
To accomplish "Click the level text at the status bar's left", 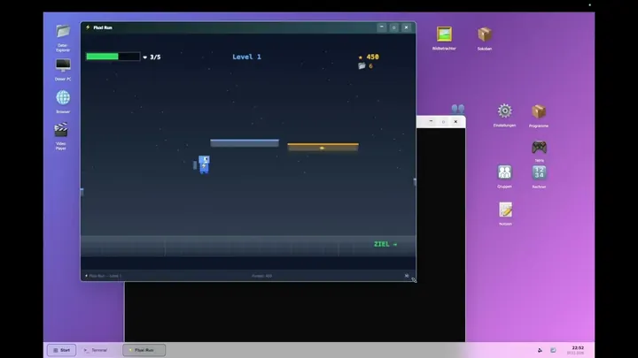I will pos(105,276).
